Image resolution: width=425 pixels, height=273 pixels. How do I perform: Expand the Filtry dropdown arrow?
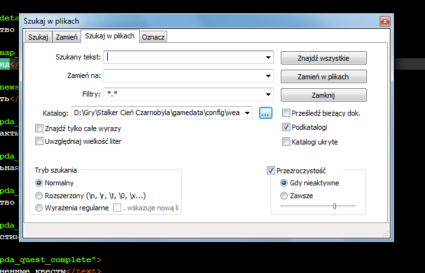coord(268,94)
